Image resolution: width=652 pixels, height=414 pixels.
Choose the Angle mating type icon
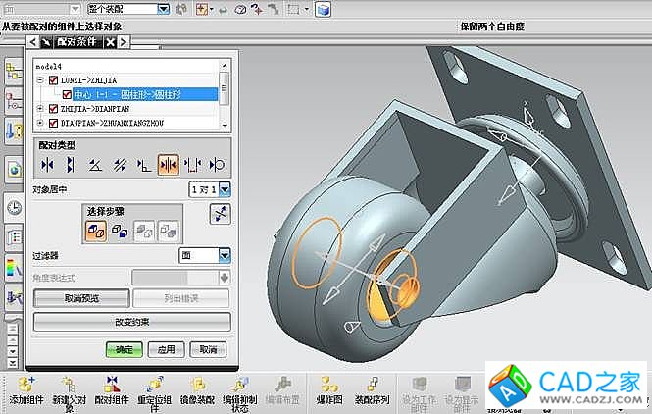(x=95, y=164)
